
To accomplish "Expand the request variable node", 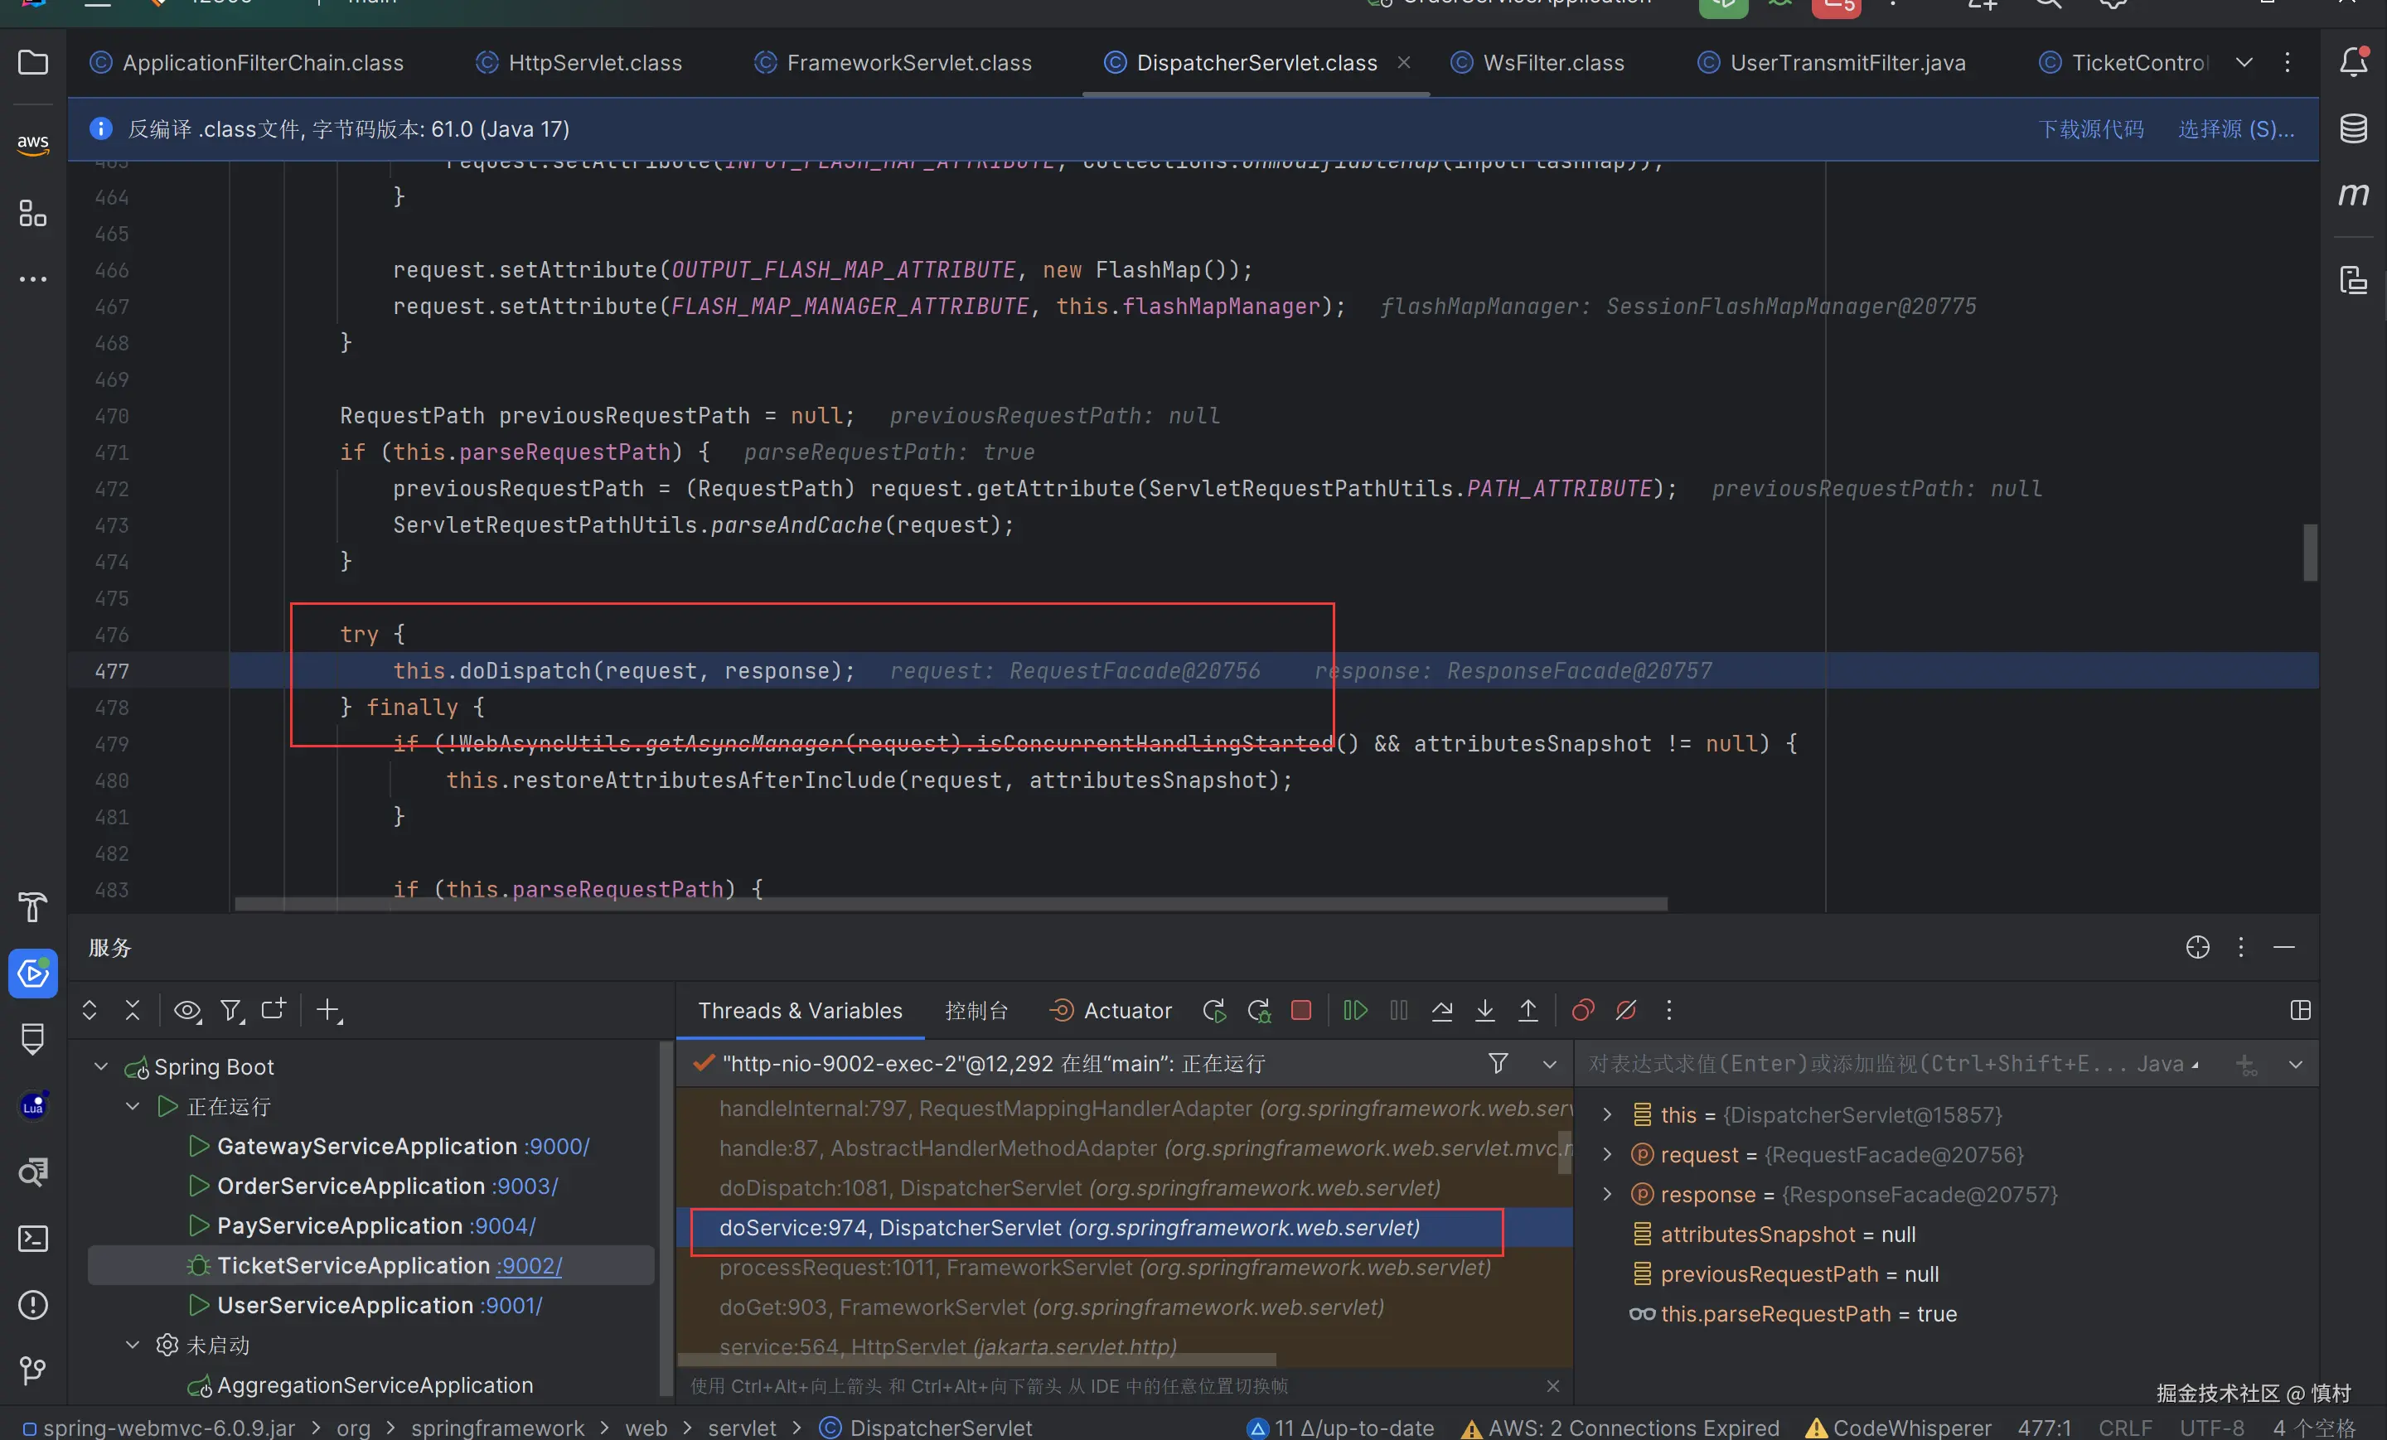I will (x=1607, y=1154).
